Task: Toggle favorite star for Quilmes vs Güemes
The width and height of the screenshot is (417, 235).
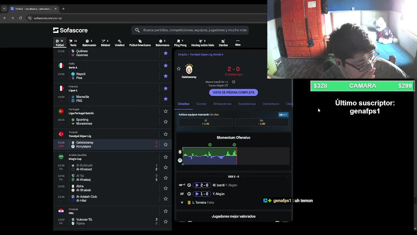Action: (x=165, y=53)
